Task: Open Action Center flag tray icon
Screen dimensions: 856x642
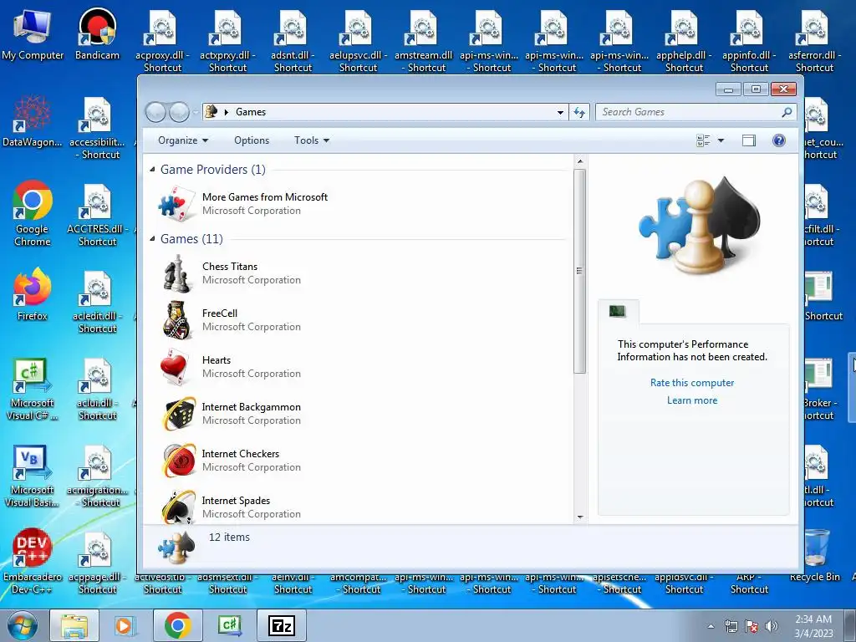Action: (752, 626)
